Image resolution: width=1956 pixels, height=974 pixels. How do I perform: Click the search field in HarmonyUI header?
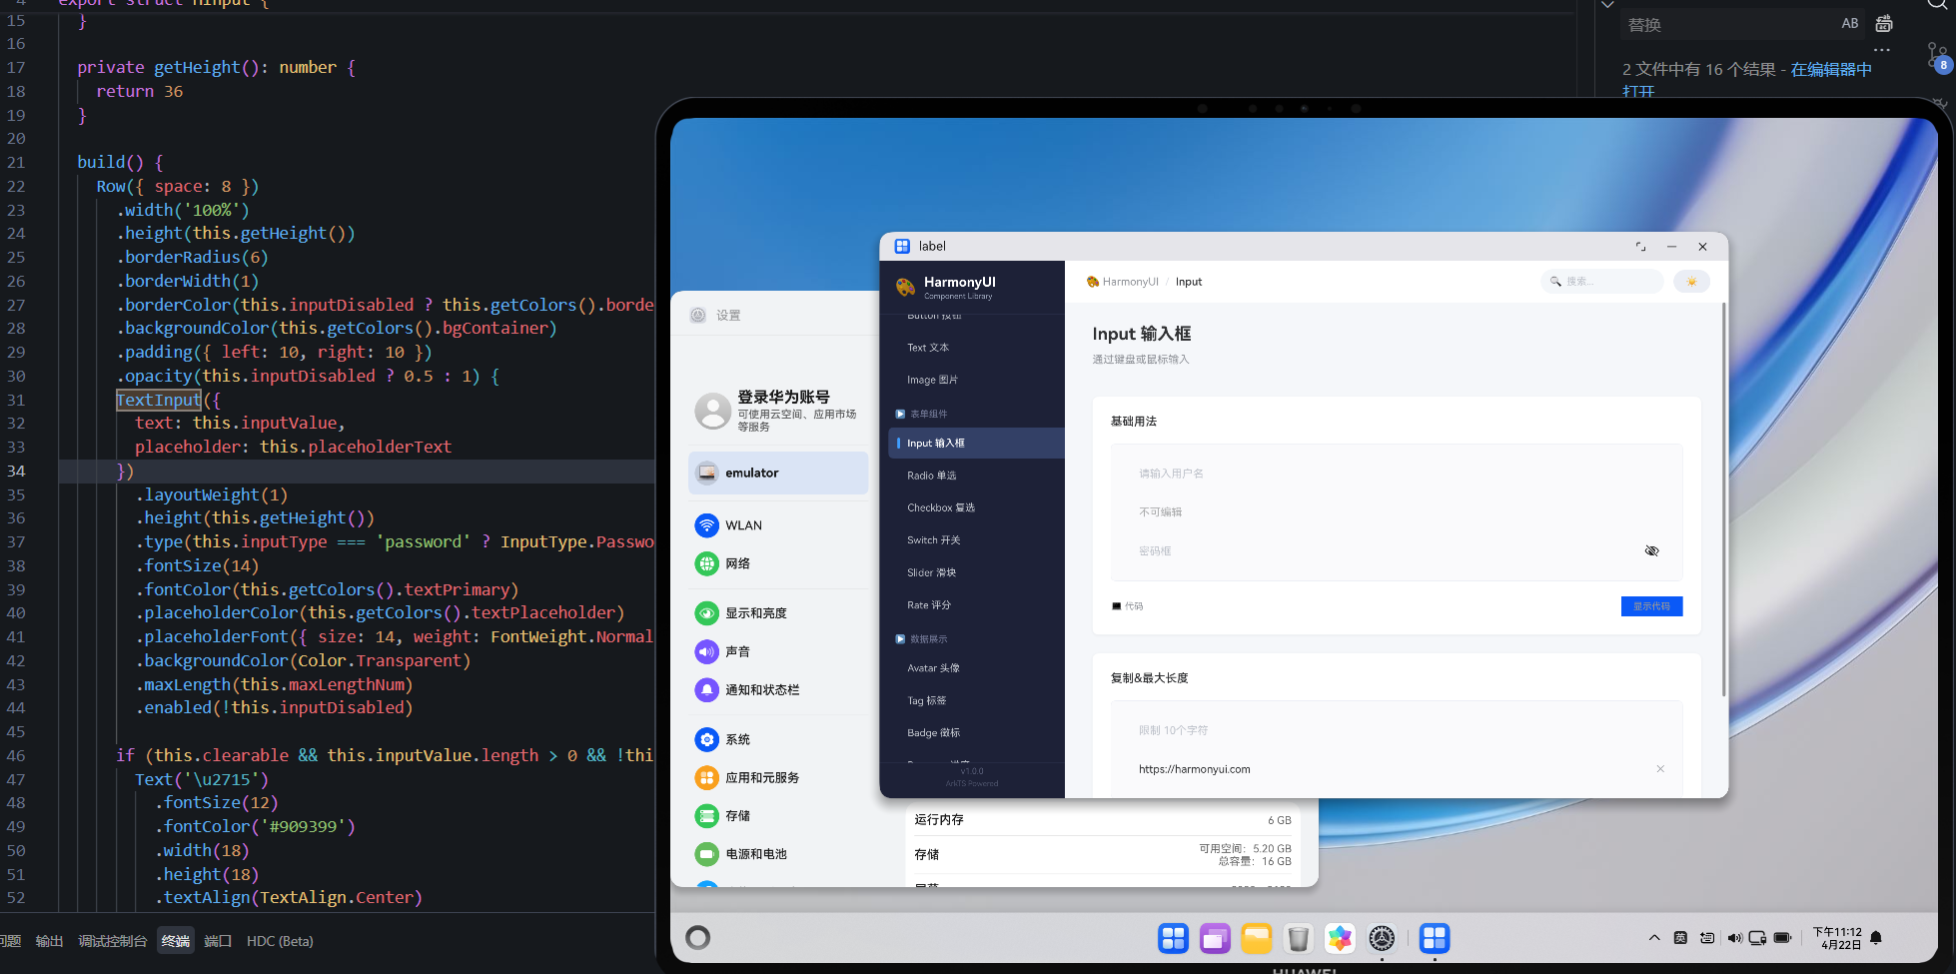pyautogui.click(x=1601, y=282)
